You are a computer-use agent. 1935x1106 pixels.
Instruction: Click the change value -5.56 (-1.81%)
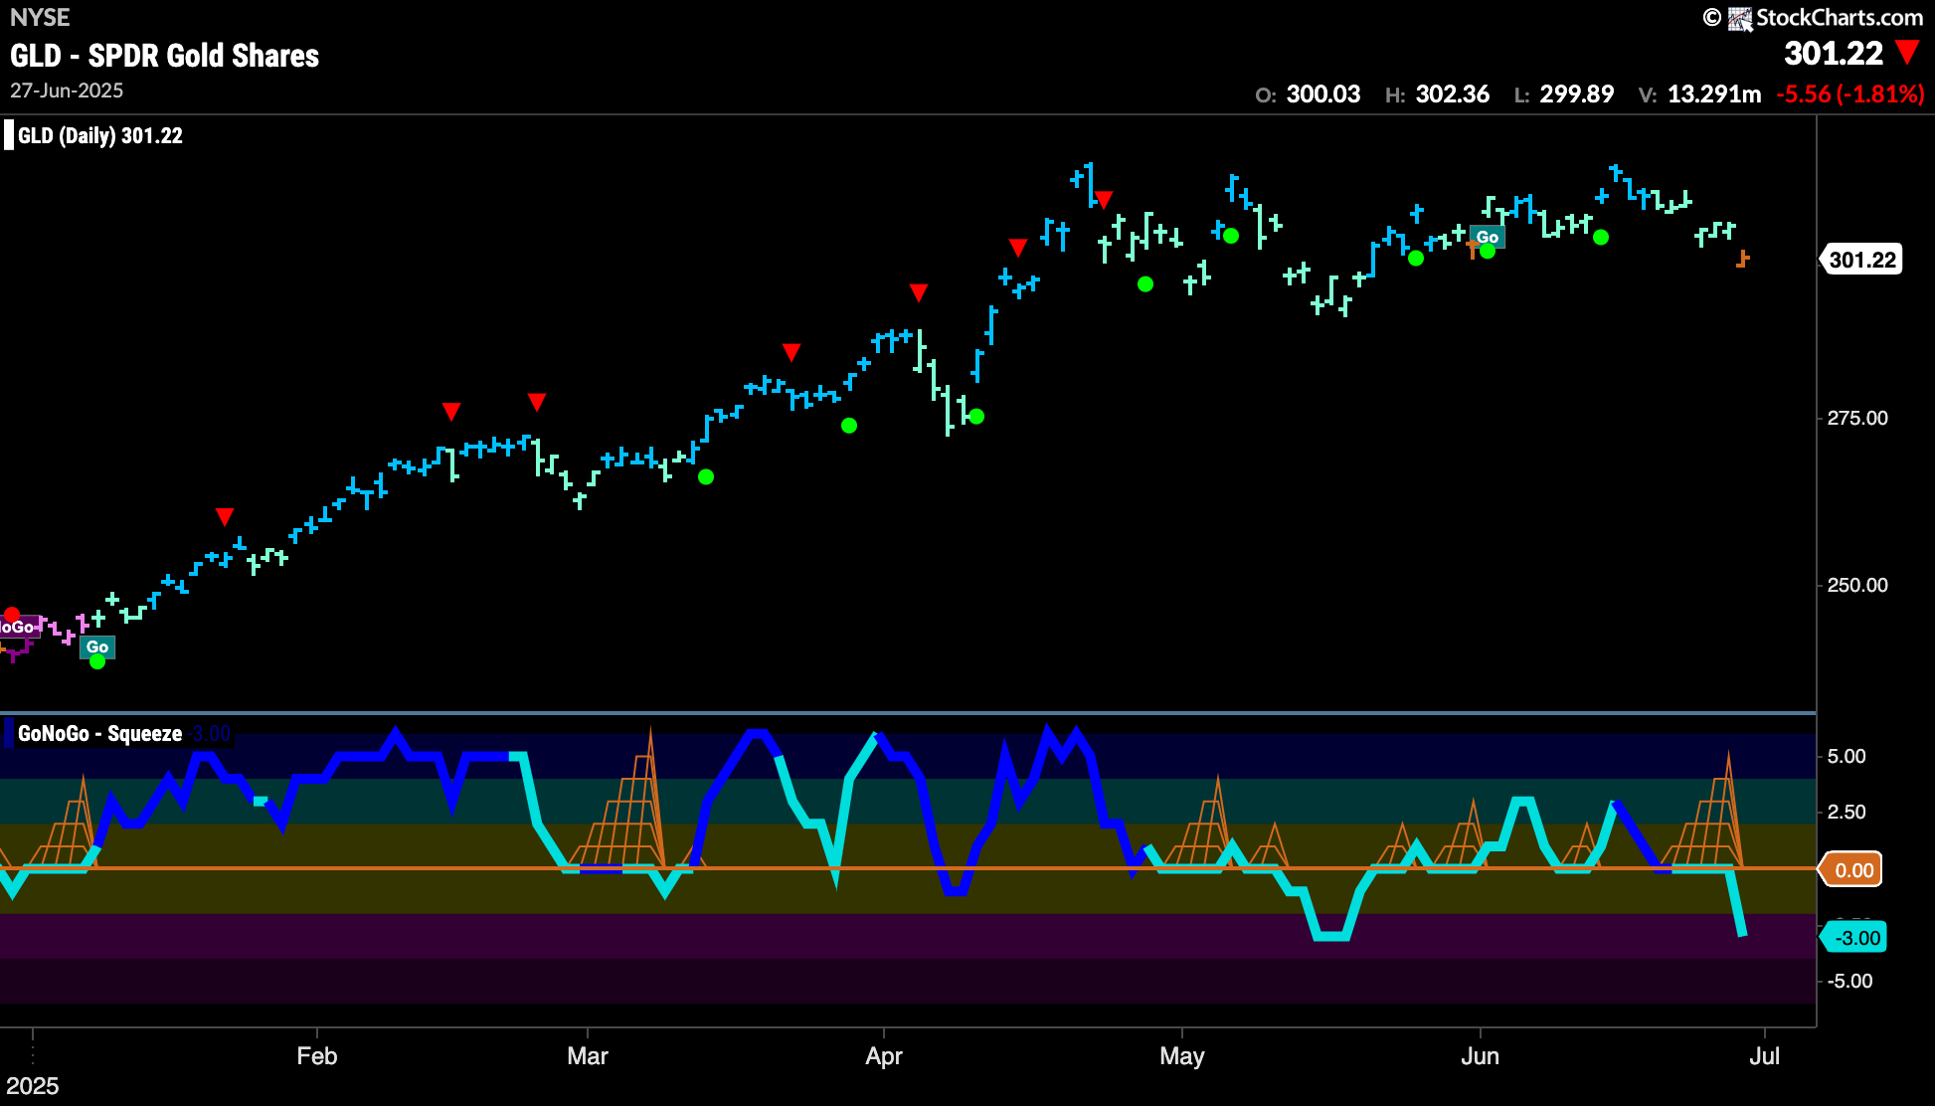1850,94
